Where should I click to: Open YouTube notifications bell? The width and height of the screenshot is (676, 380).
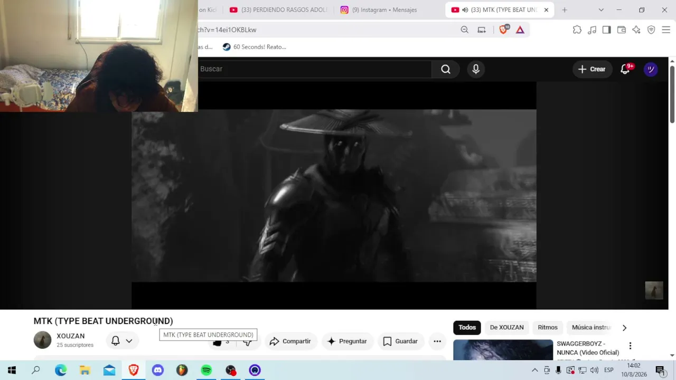[625, 69]
